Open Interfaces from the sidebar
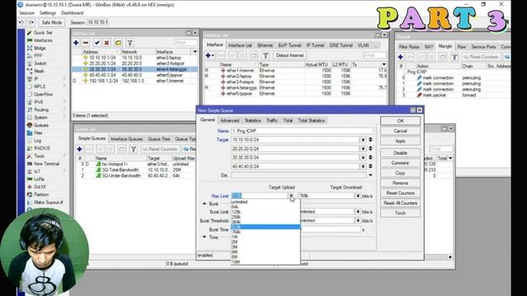527x296 pixels. coord(43,40)
